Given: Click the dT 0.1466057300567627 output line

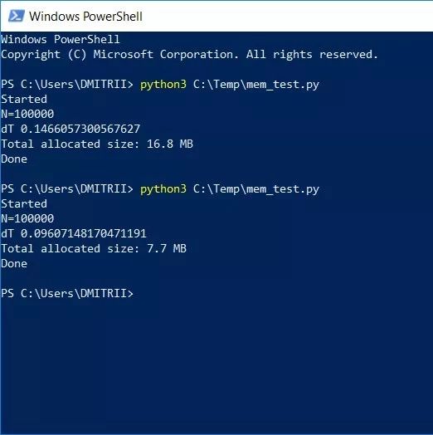Looking at the screenshot, I should pyautogui.click(x=71, y=129).
